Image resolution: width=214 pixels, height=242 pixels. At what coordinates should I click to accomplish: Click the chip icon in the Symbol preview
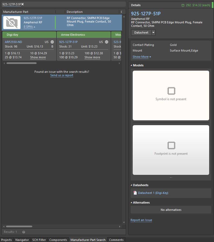tap(171, 91)
